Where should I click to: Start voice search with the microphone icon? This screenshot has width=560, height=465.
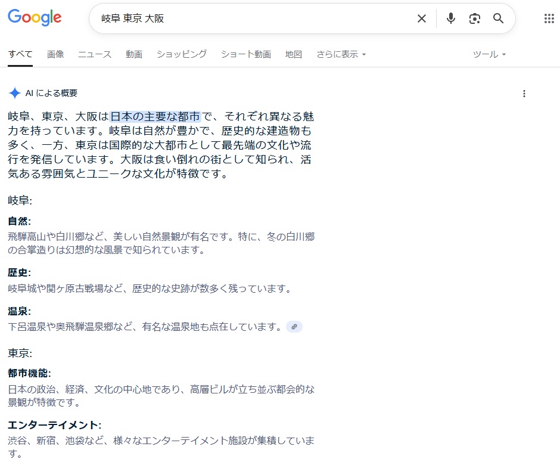coord(451,18)
